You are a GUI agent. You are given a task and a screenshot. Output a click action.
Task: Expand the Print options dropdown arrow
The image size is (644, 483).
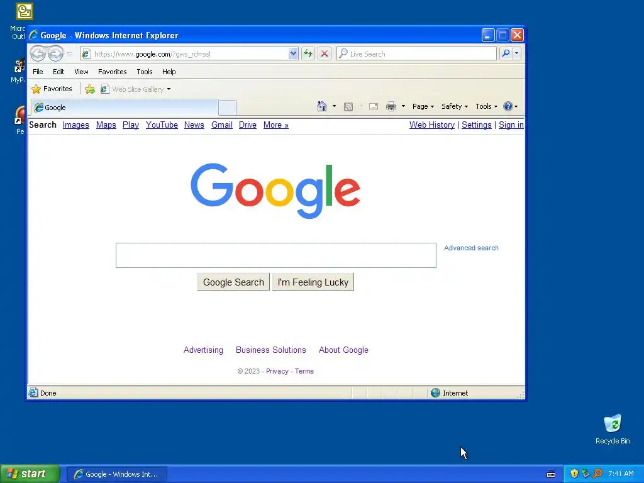click(x=403, y=106)
